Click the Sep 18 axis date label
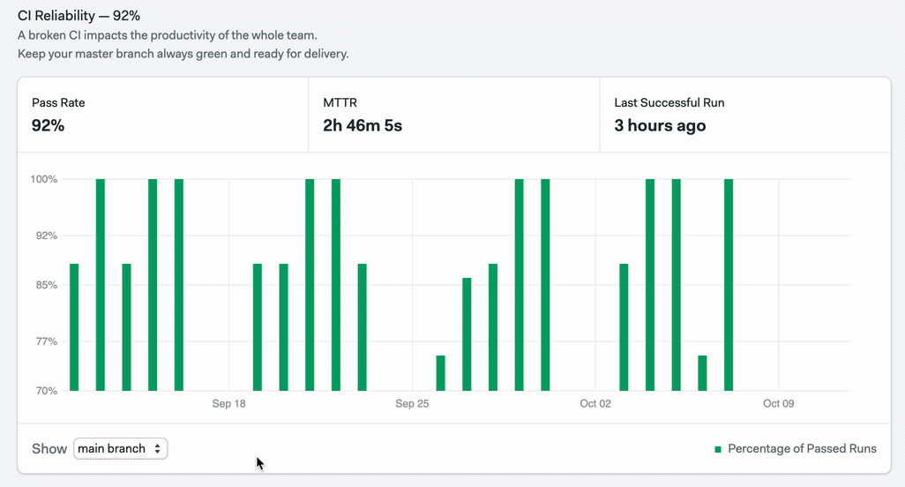This screenshot has width=905, height=487. pos(228,403)
